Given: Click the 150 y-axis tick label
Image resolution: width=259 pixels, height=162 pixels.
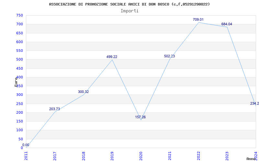Looking at the screenshot, I should 19,121.
